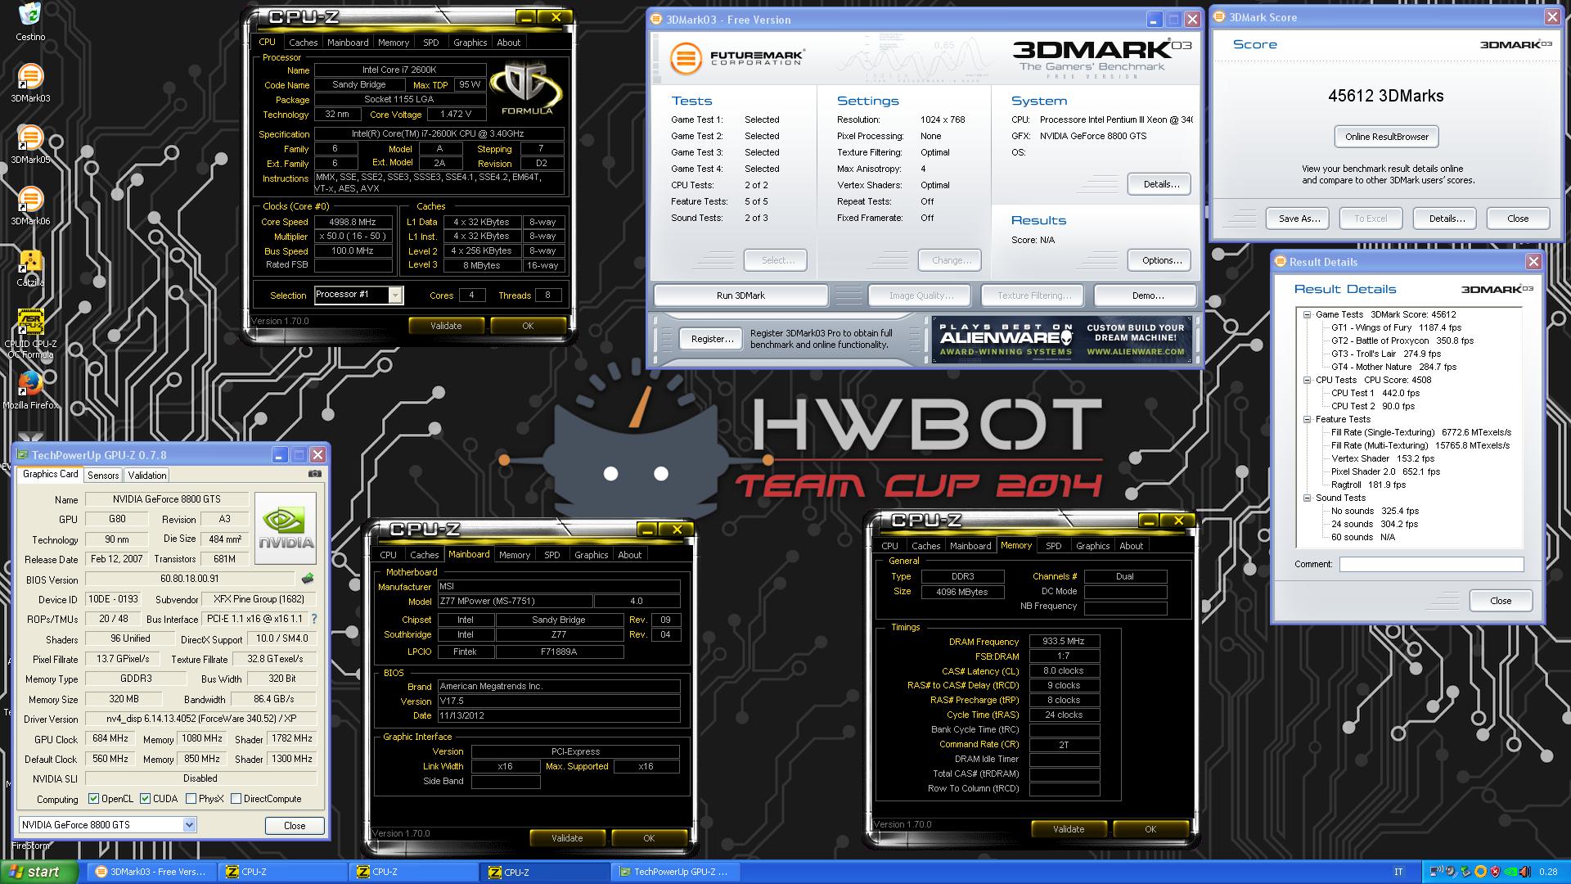Click the NVIDIA logo in GPU-Z
Viewport: 1571px width, 884px height.
coord(286,528)
